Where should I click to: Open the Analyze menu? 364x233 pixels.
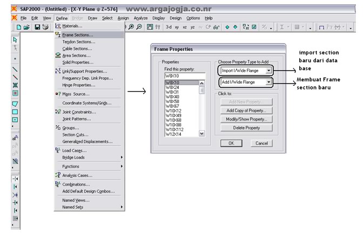click(140, 18)
